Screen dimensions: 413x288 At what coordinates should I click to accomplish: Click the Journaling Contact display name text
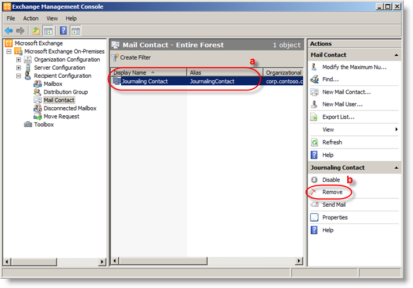pyautogui.click(x=145, y=81)
